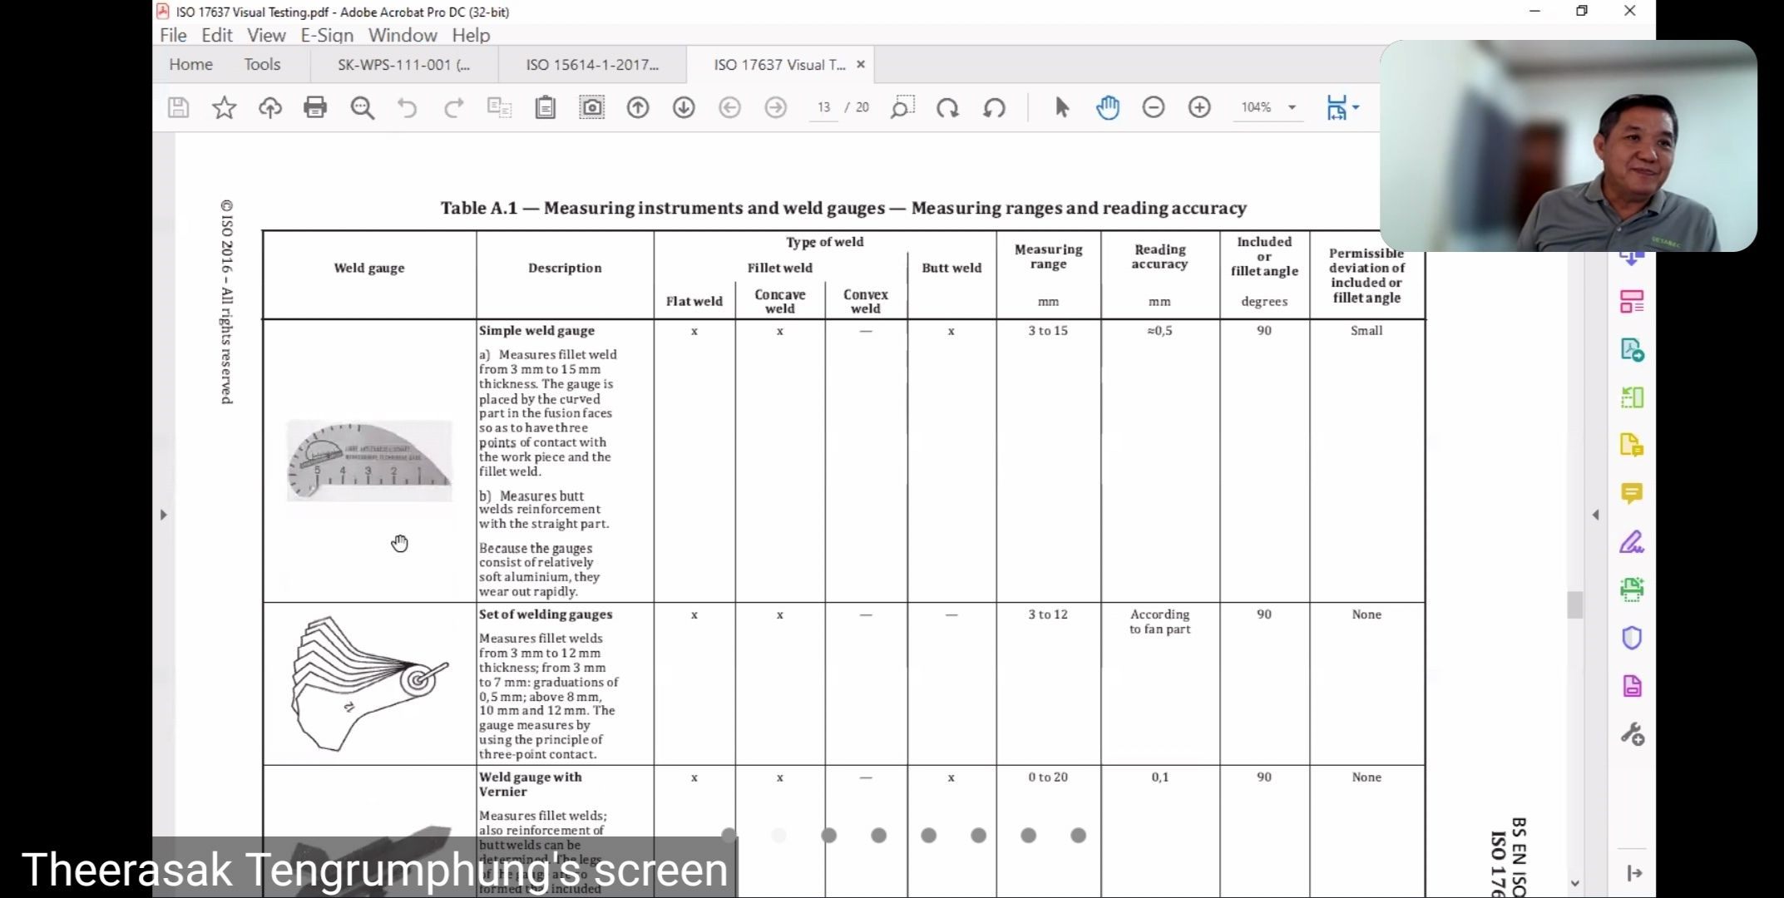Open Comment tool in right panel
Viewport: 1784px width, 898px height.
coord(1632,494)
